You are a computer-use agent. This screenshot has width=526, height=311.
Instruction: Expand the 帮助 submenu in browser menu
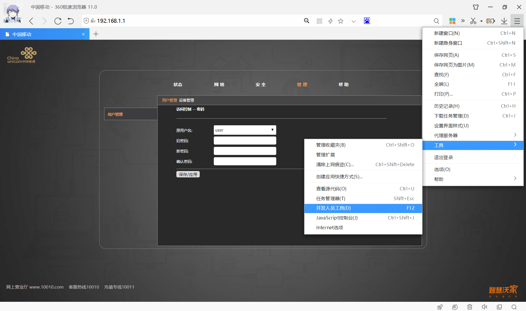(x=473, y=179)
